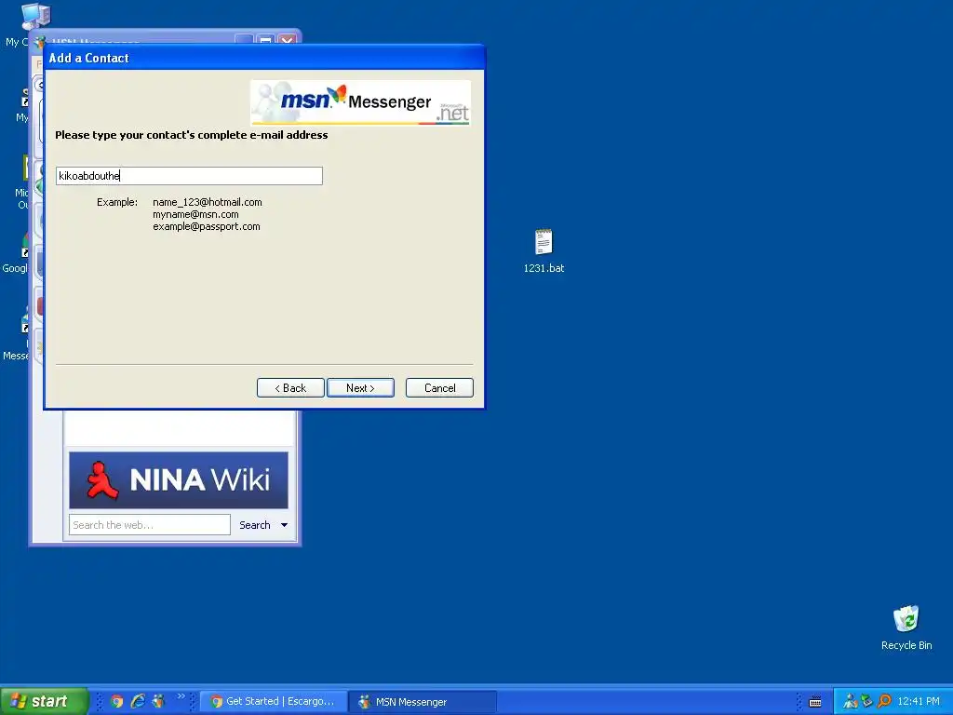
Task: Expand the quick launch overflow chevron
Action: (181, 696)
